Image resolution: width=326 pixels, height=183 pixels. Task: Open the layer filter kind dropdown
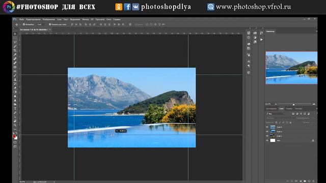275,114
